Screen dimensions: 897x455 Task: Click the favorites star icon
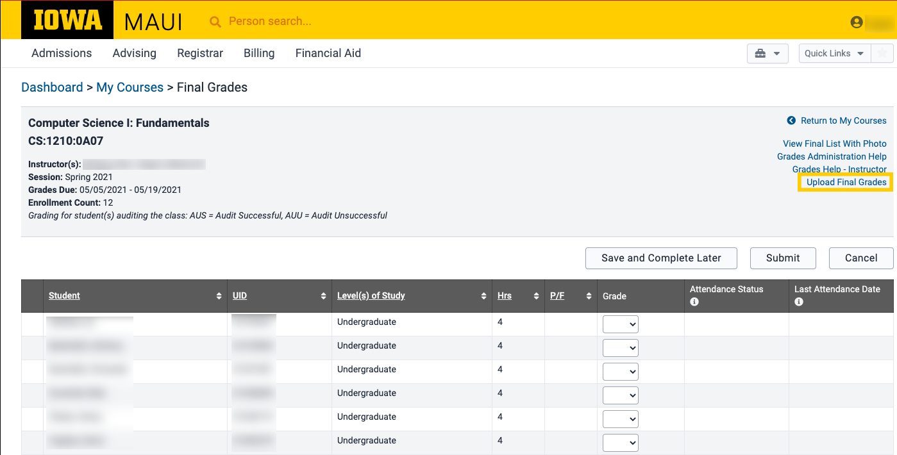tap(882, 54)
